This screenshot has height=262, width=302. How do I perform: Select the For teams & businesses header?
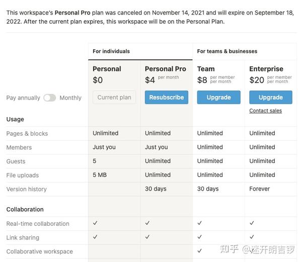(227, 51)
